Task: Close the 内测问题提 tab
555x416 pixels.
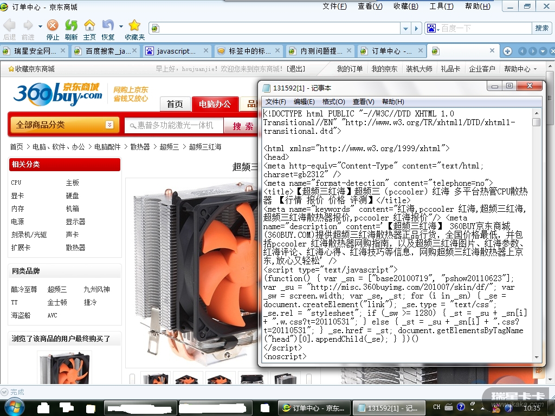Action: 349,50
